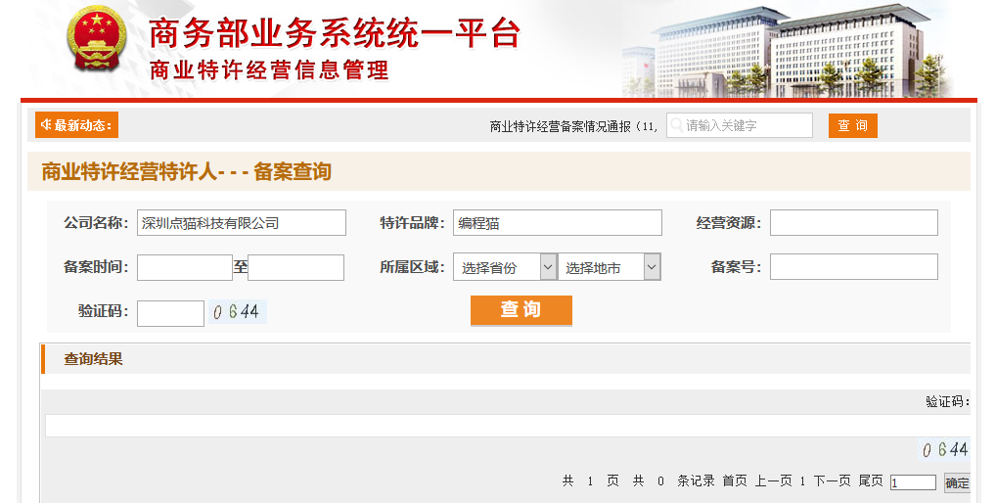Focus the 备案时间 end date field
This screenshot has height=503, width=996.
pos(296,267)
